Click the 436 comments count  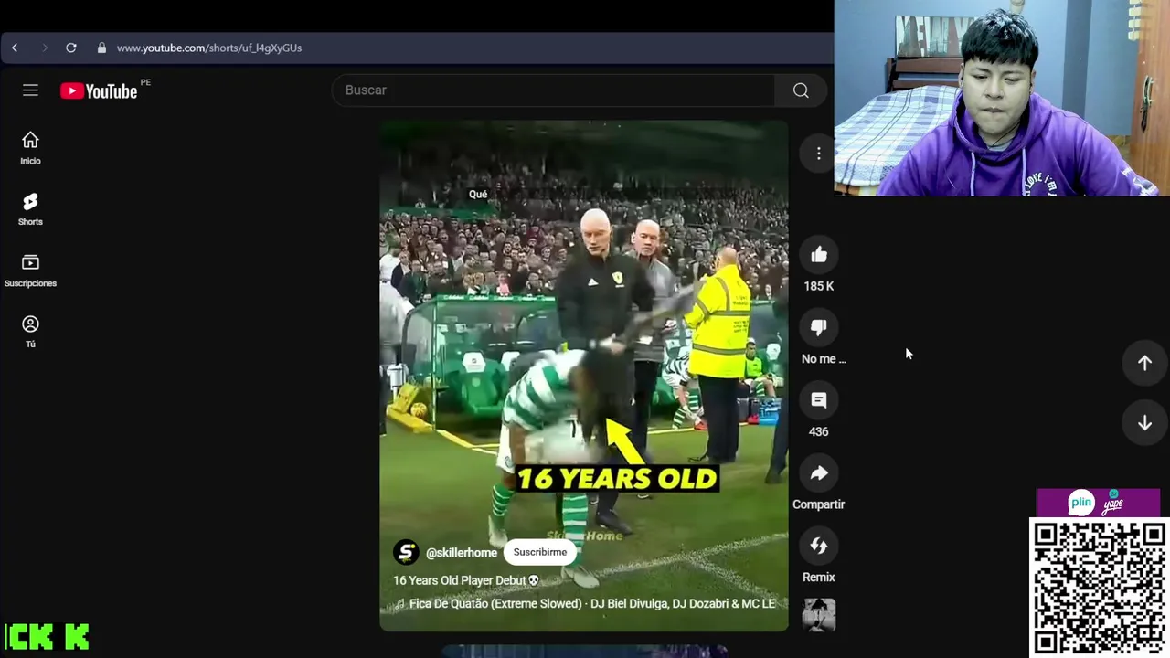(819, 431)
